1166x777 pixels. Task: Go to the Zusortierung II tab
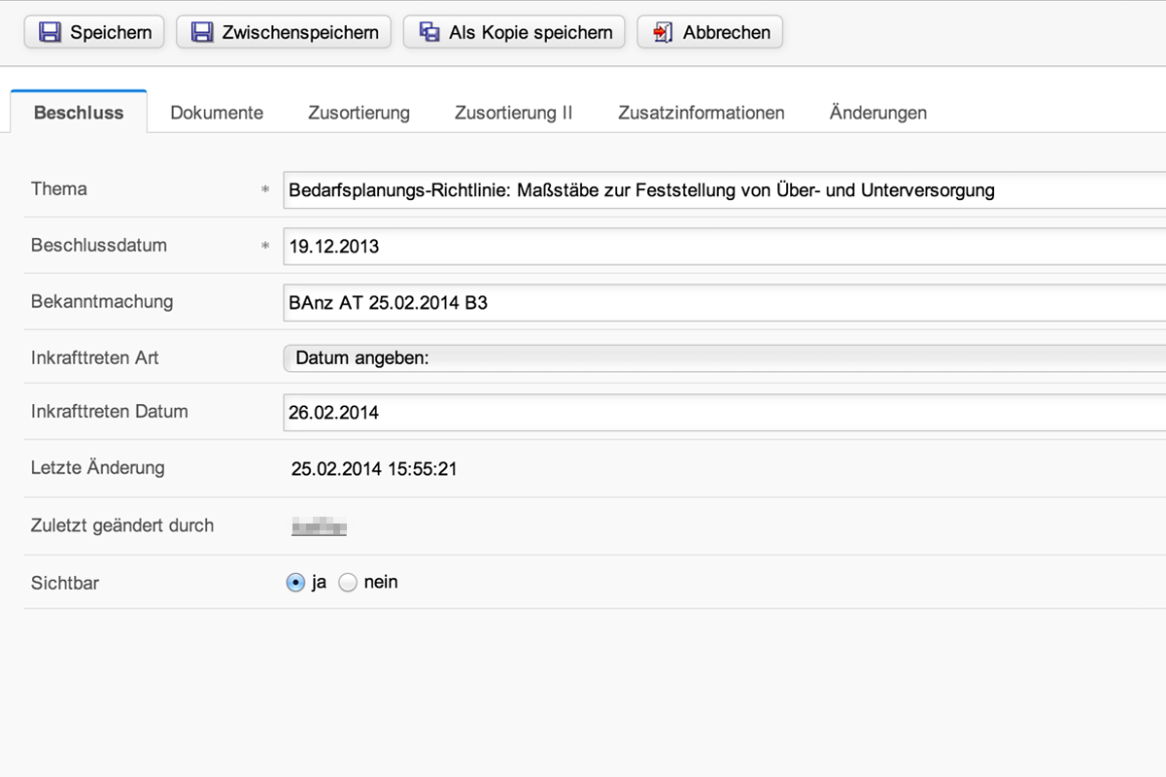(x=513, y=113)
